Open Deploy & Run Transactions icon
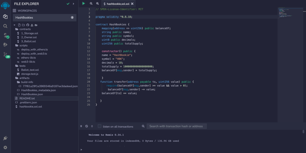This screenshot has width=306, height=153. [5, 44]
